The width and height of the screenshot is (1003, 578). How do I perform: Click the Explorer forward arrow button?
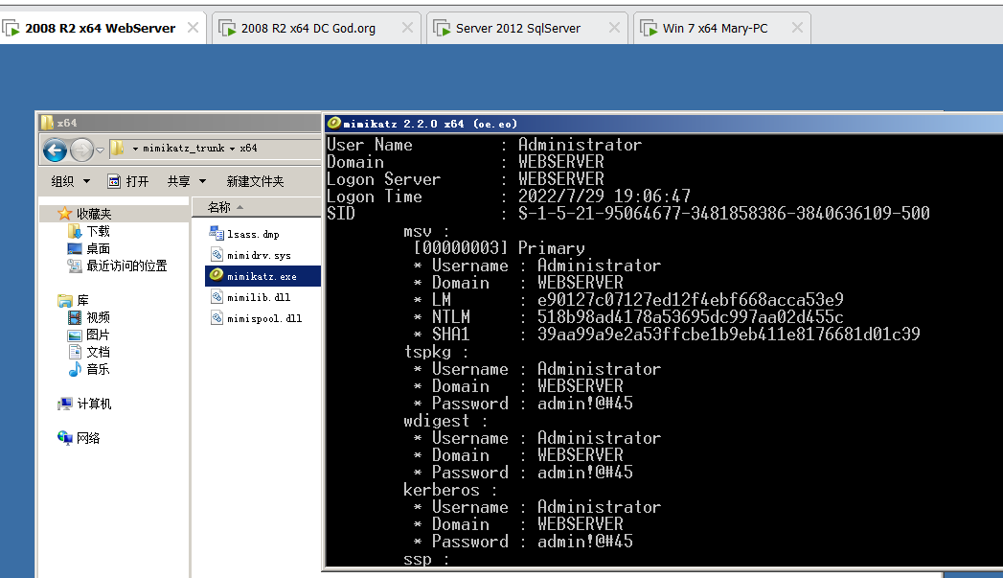pyautogui.click(x=81, y=150)
